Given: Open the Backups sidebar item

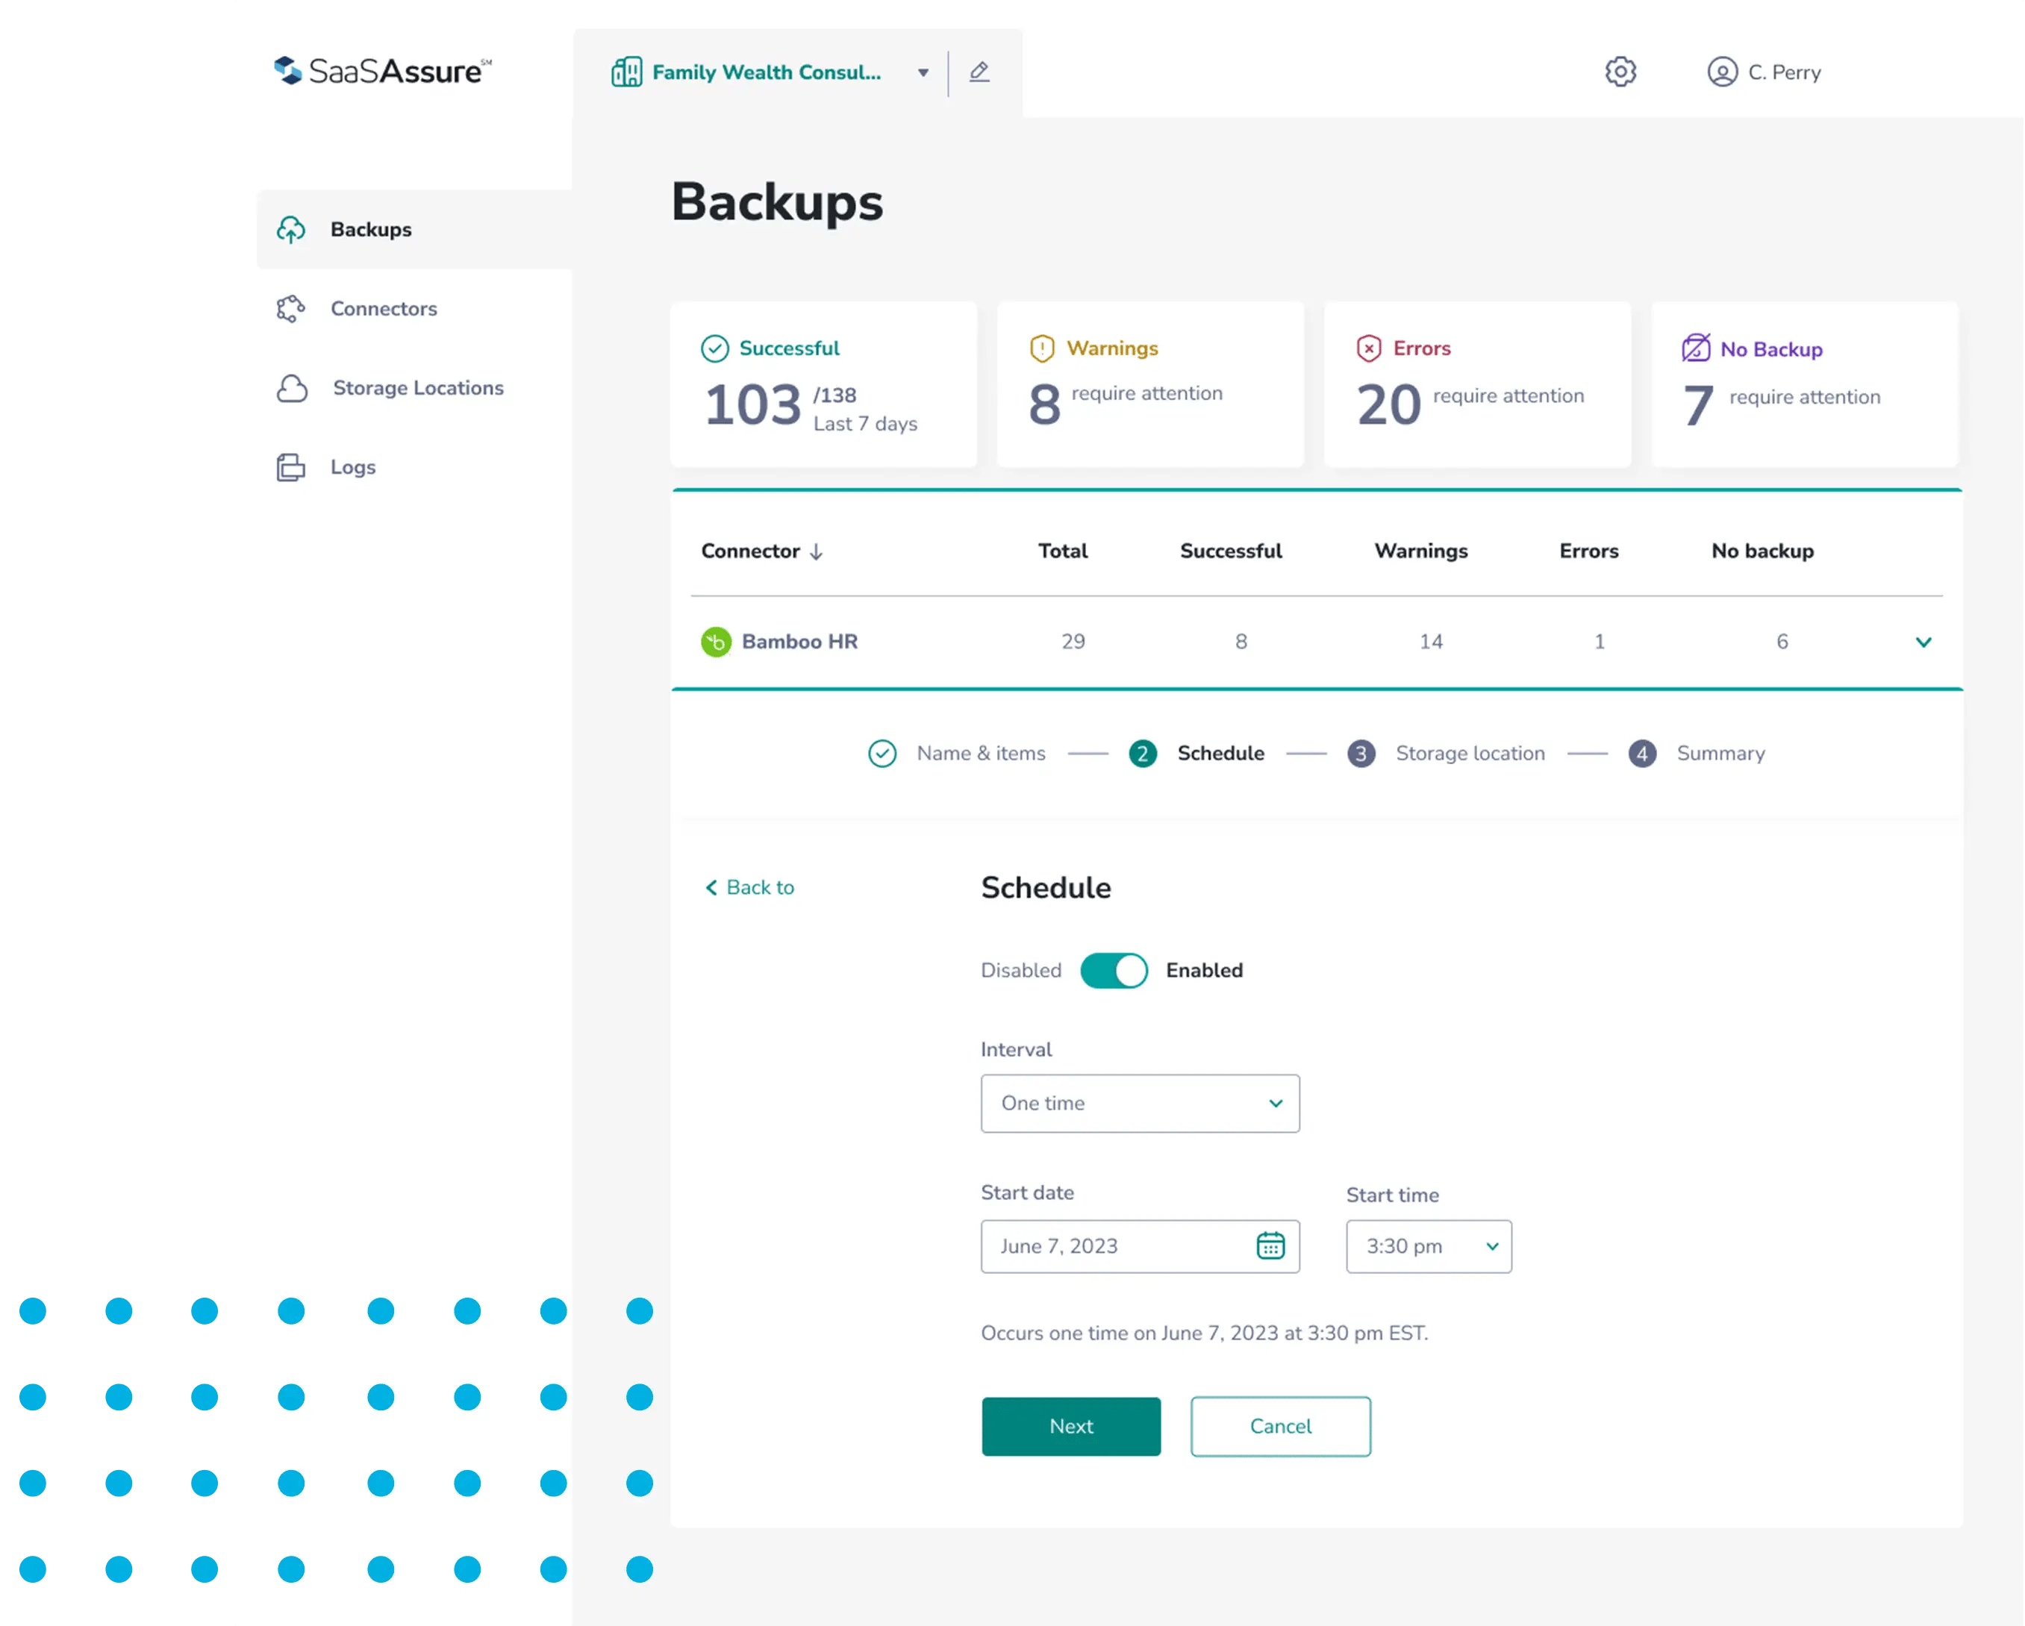Looking at the screenshot, I should 414,229.
